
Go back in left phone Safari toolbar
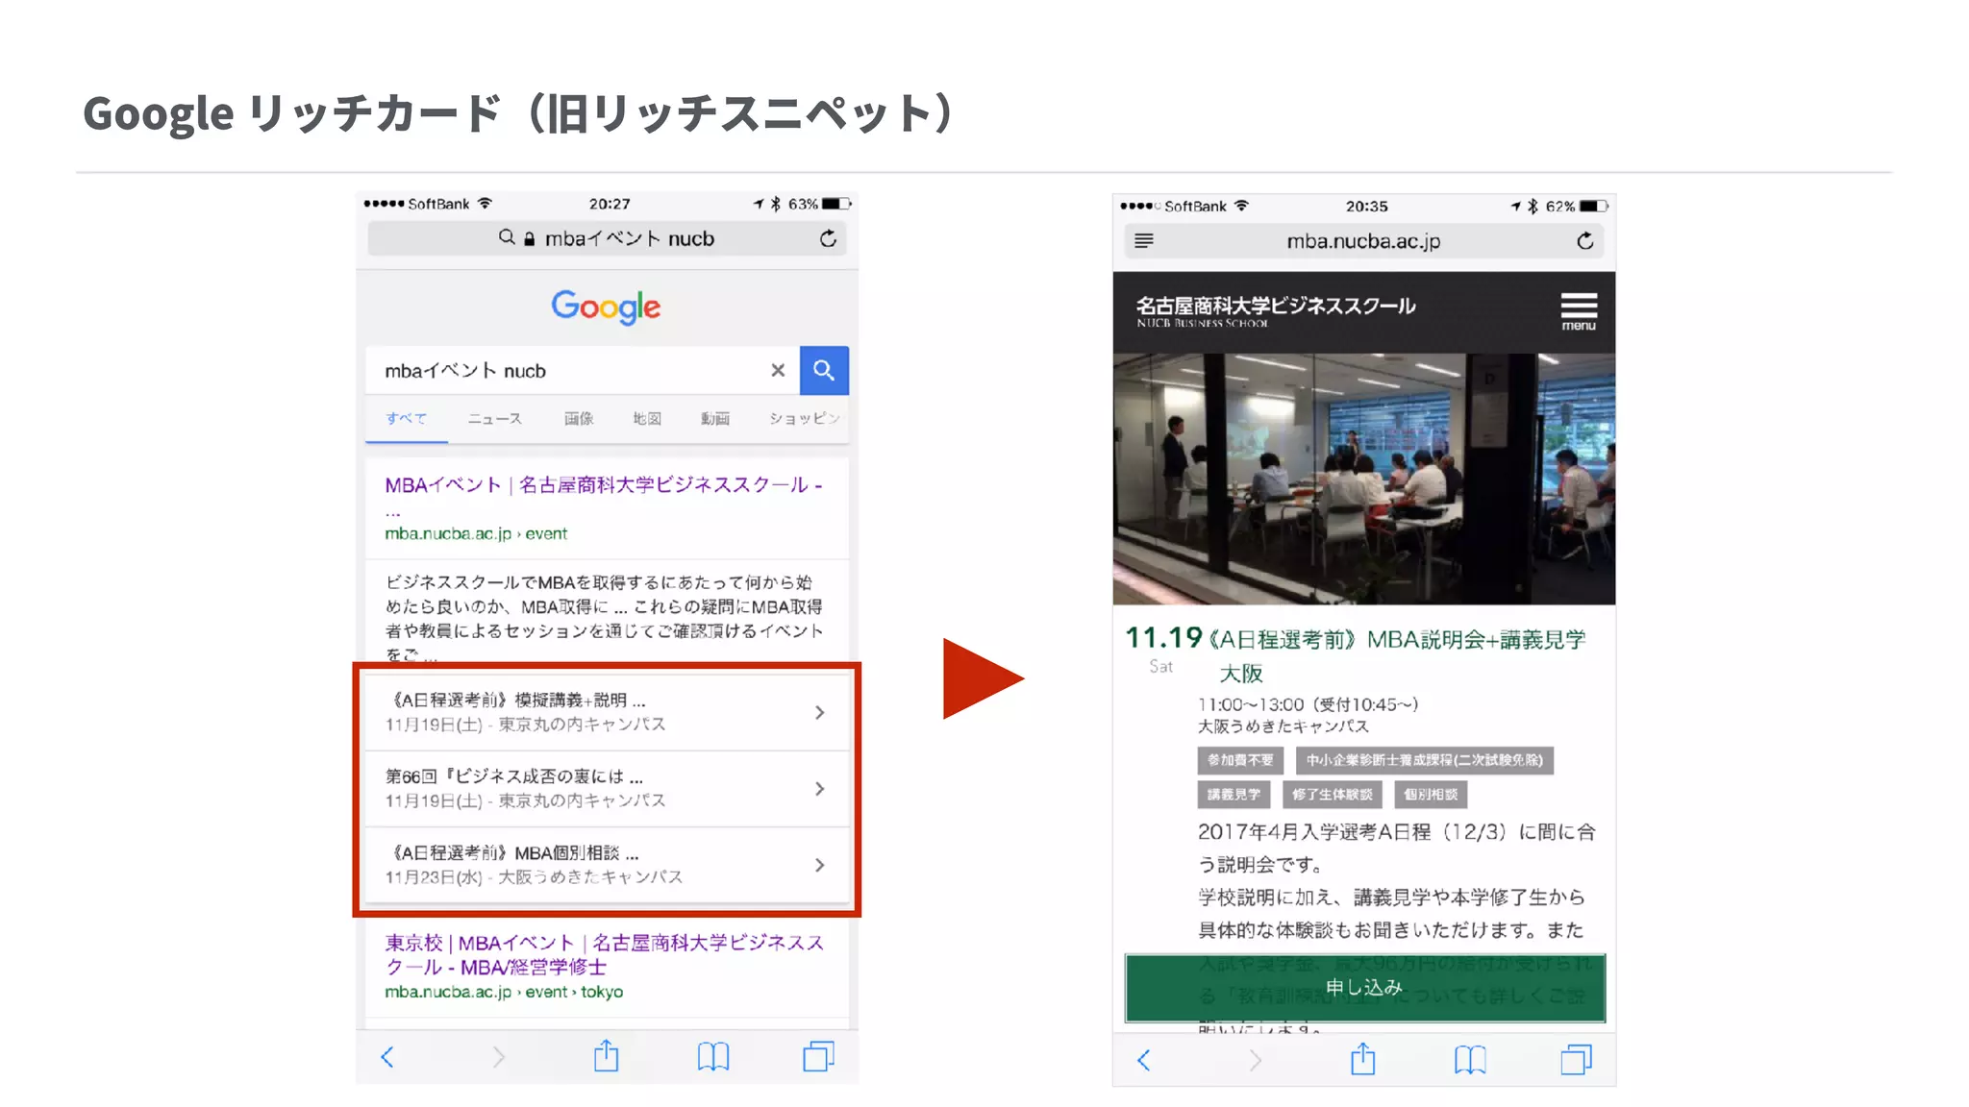(387, 1057)
